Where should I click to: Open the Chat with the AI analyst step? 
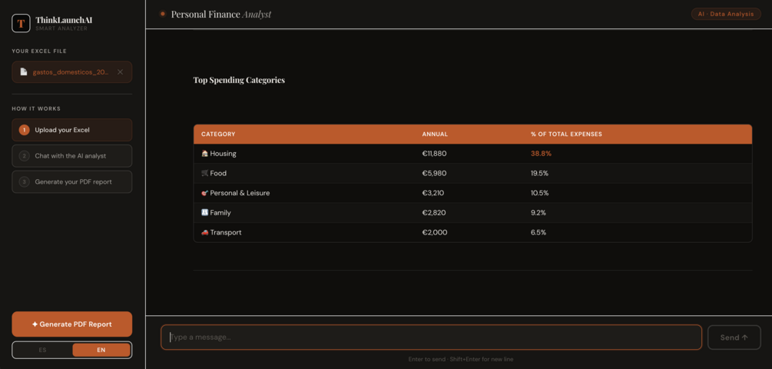click(72, 156)
